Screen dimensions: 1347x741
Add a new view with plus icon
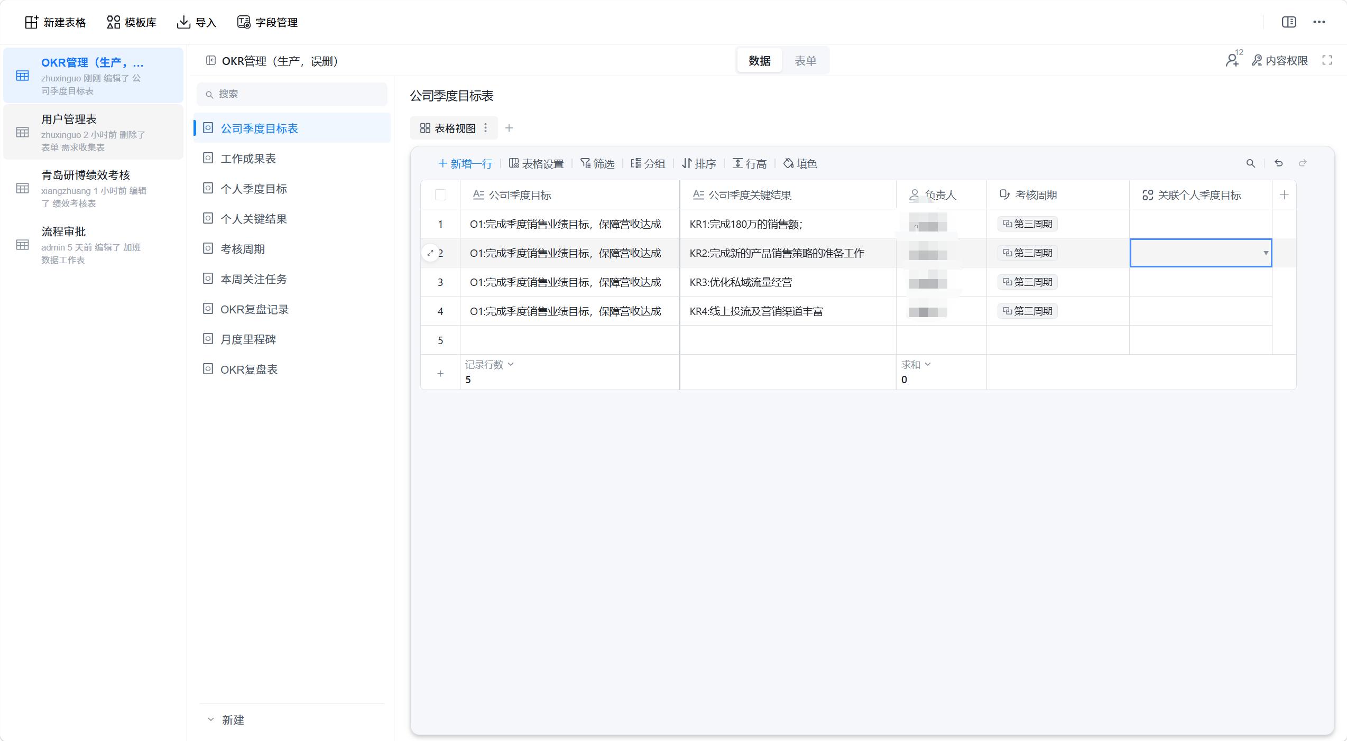tap(509, 128)
